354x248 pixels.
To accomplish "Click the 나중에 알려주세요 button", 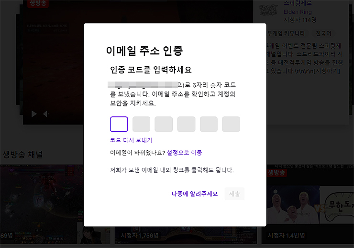I will [x=195, y=194].
